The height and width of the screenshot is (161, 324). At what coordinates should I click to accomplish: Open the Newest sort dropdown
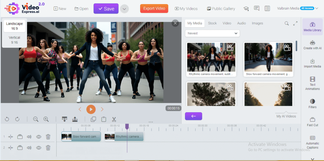(x=212, y=33)
